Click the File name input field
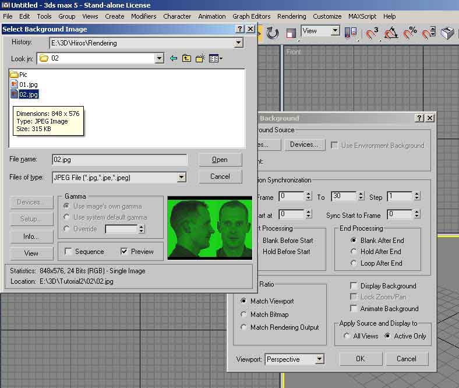459x388 pixels. [x=119, y=160]
